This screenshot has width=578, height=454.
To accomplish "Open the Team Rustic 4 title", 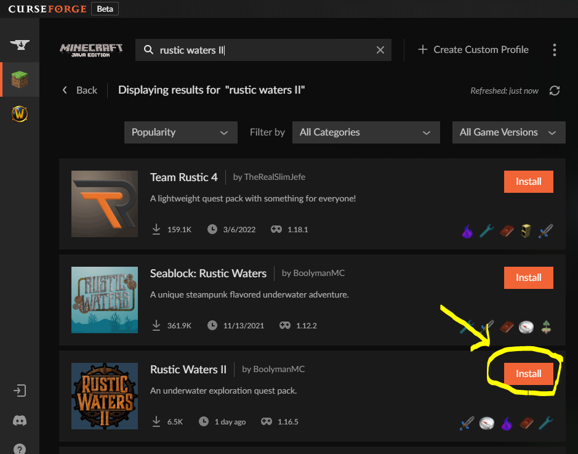I will [x=183, y=177].
